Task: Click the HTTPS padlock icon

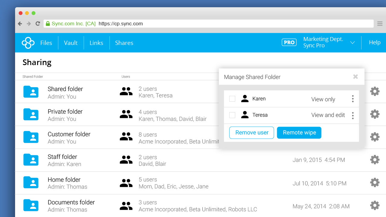Action: point(47,24)
